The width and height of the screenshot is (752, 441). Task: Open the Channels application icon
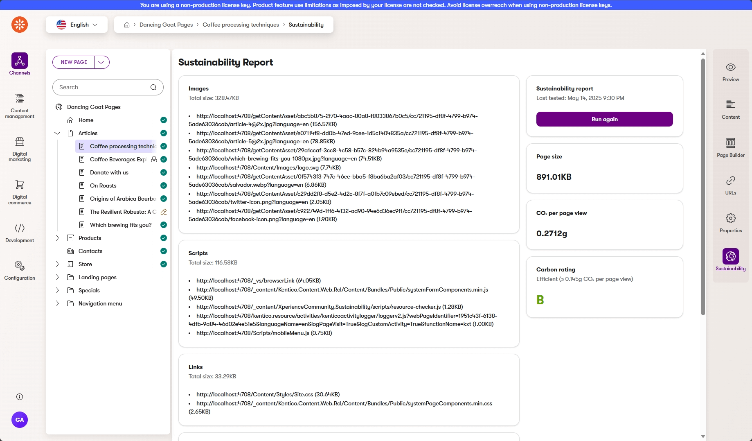point(20,61)
